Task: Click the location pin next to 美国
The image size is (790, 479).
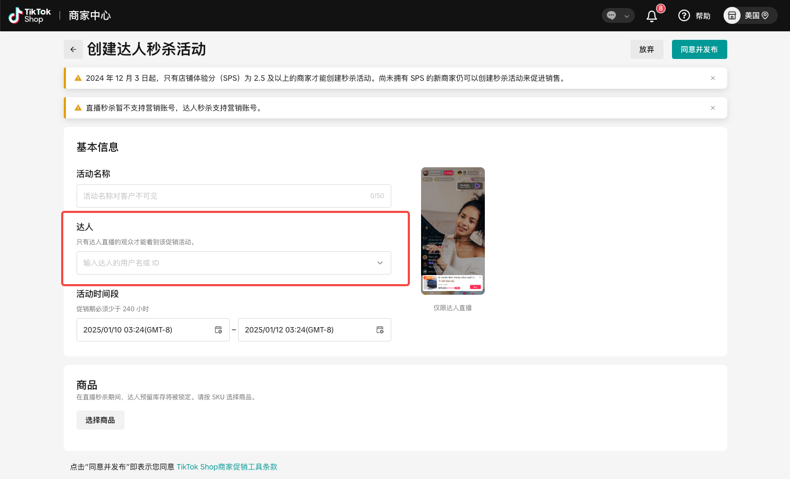Action: [x=766, y=15]
